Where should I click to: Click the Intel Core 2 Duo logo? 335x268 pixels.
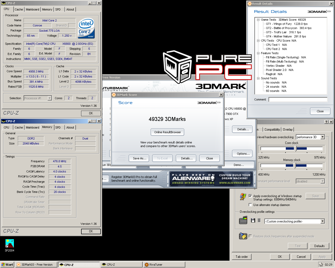point(86,28)
